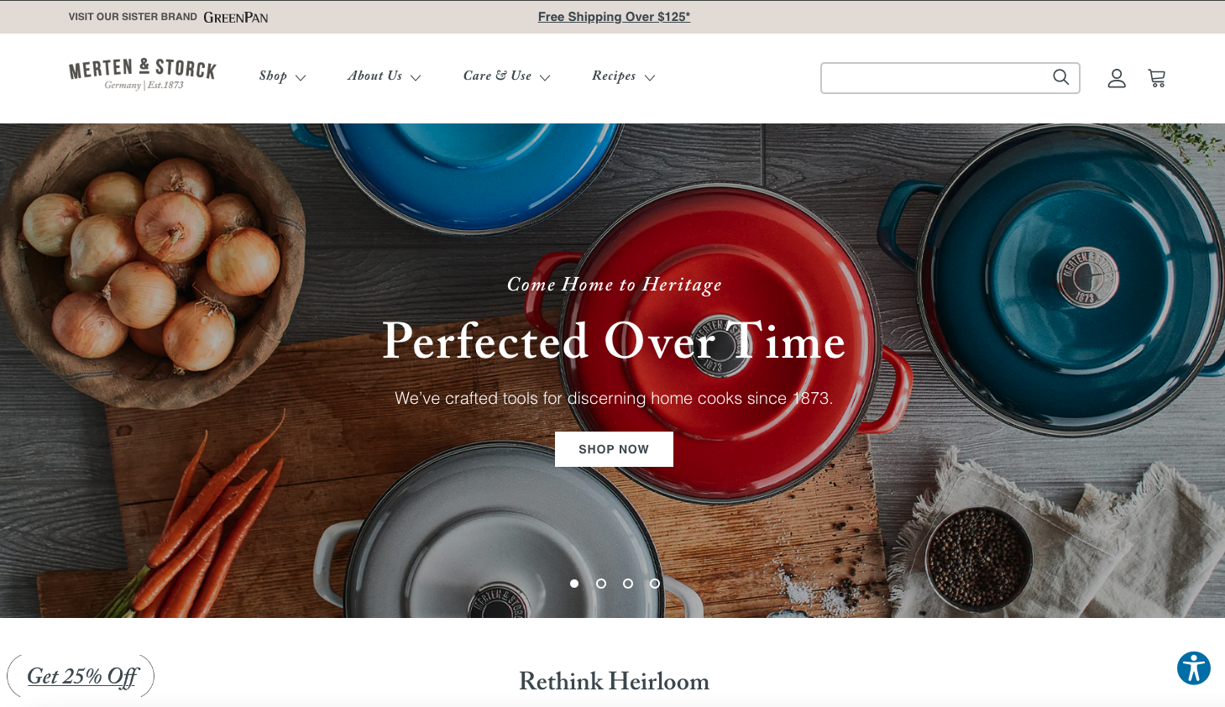Open the shopping cart icon

click(1157, 78)
